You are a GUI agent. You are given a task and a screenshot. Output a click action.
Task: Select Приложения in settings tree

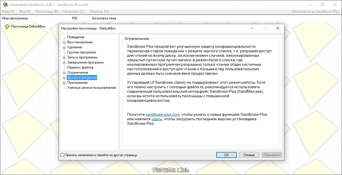tap(77, 83)
